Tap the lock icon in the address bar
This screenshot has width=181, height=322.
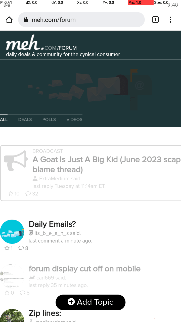click(x=25, y=20)
